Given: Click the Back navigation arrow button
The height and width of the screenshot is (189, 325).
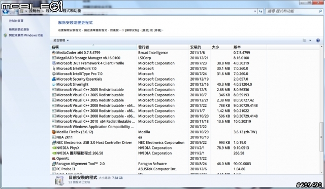Looking at the screenshot, I should click(6, 11).
